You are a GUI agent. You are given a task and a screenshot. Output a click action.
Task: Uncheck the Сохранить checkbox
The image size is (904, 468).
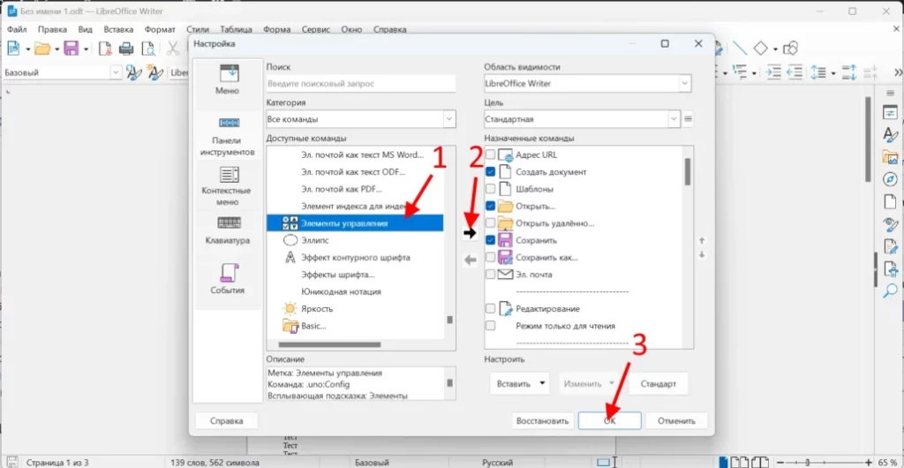491,240
